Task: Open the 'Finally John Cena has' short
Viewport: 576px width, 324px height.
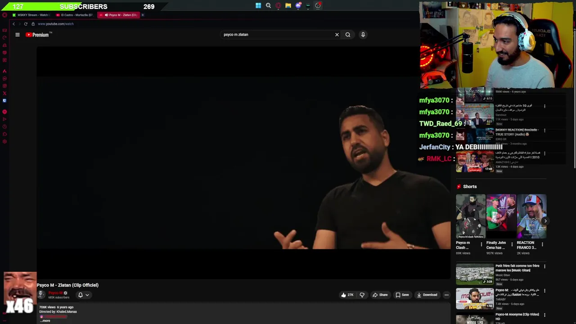Action: [501, 216]
